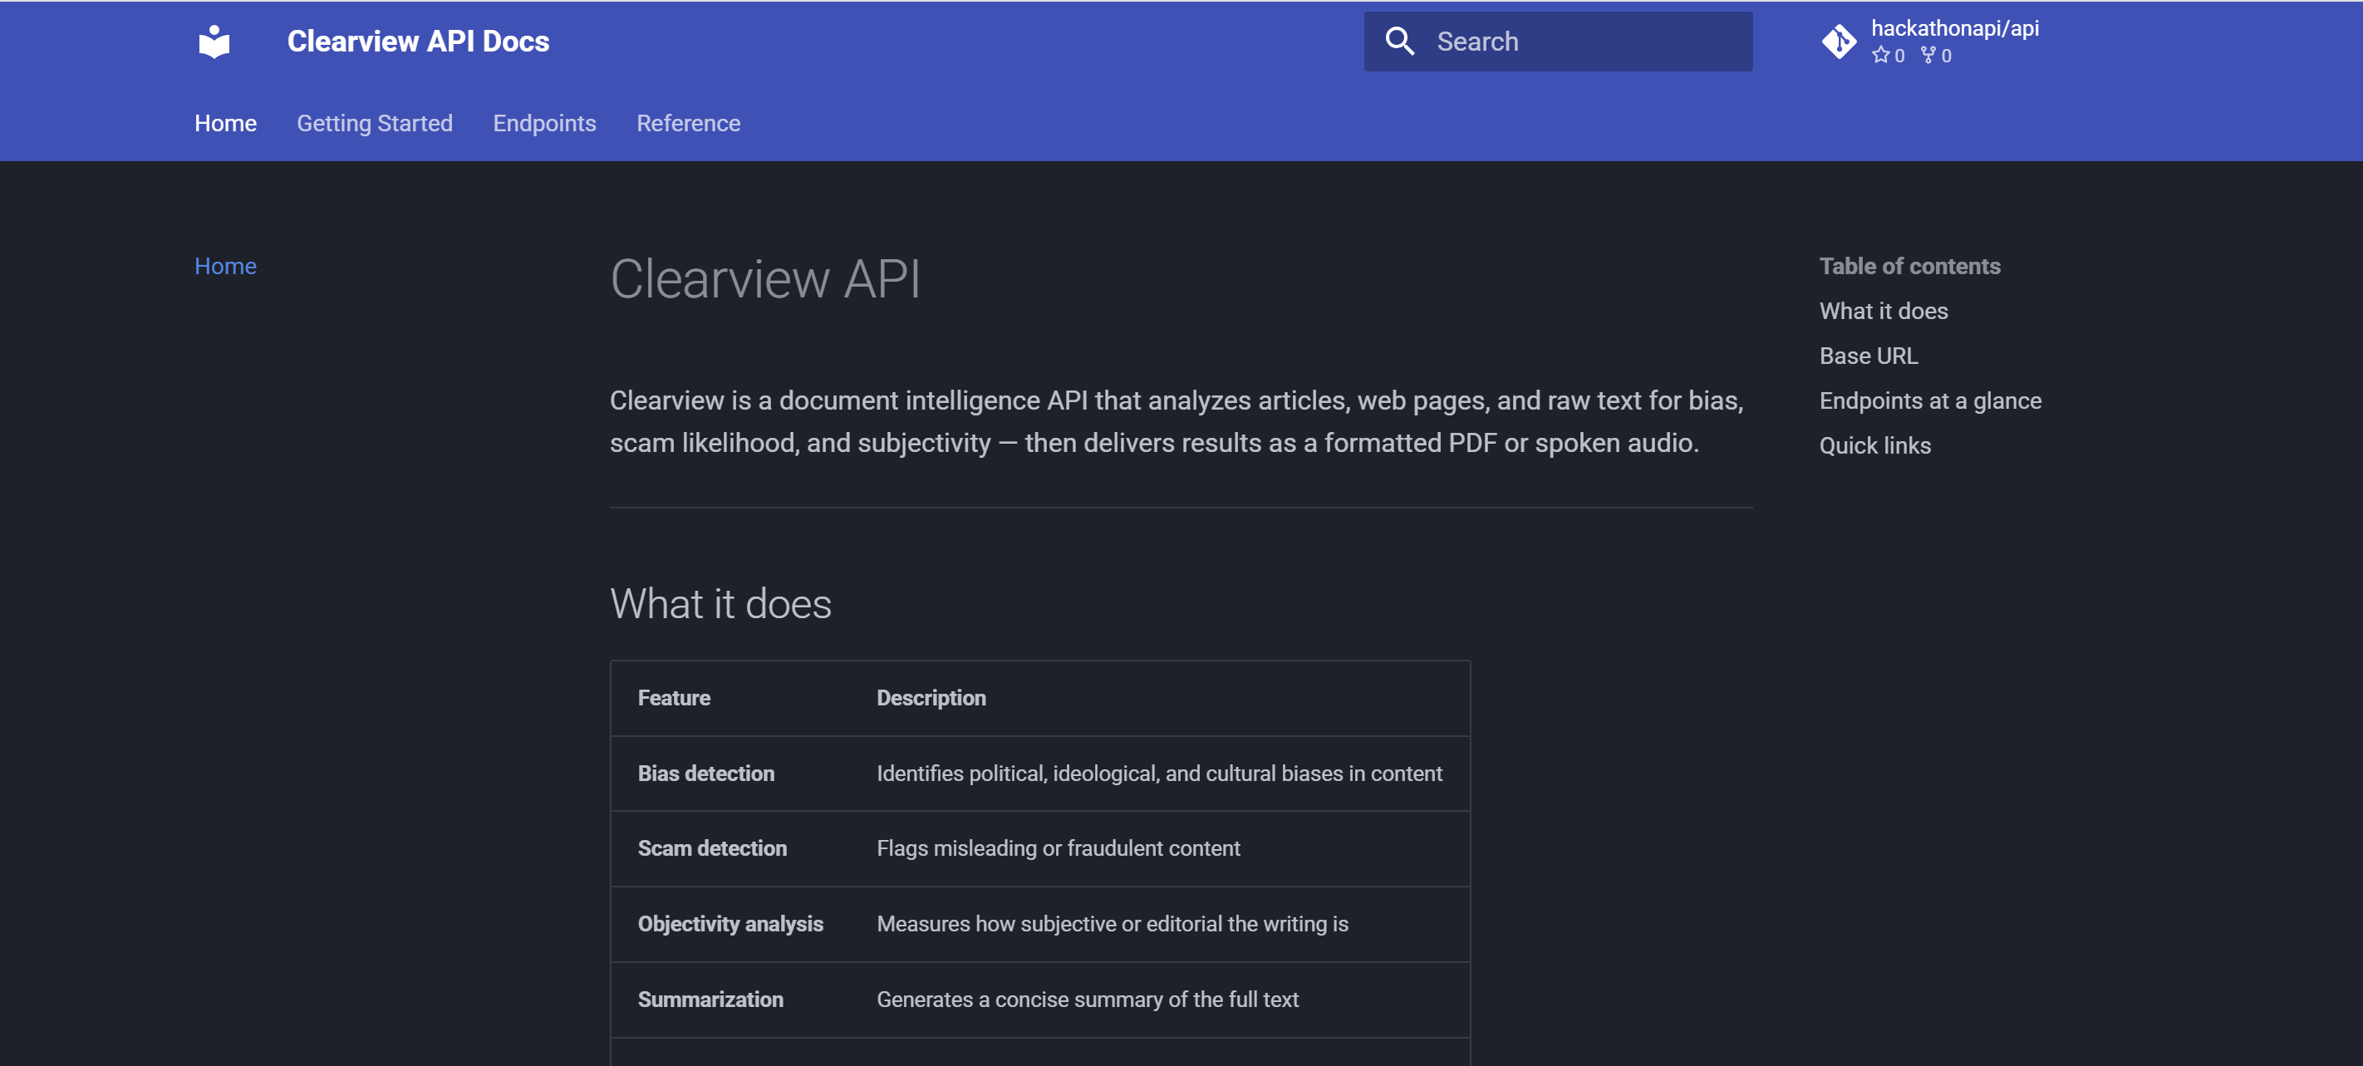Click the repository stars count icon
Screen dimensions: 2363x1066
pyautogui.click(x=1880, y=55)
